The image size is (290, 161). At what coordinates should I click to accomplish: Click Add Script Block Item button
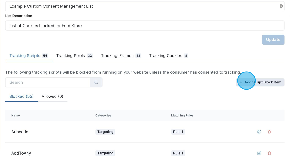point(260,82)
